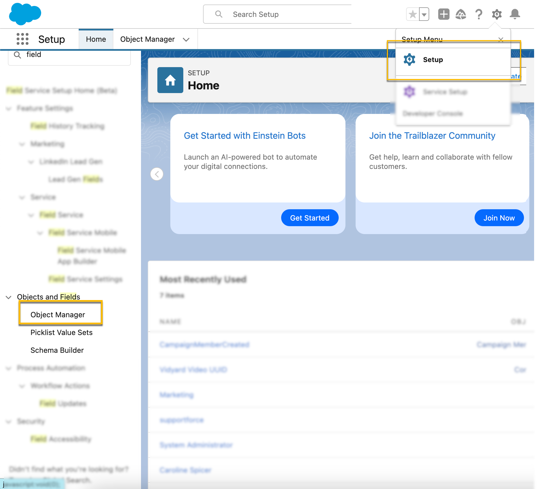
Task: Open the App Launcher dots grid
Action: 23,39
